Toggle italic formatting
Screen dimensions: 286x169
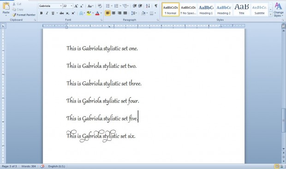(x=47, y=13)
